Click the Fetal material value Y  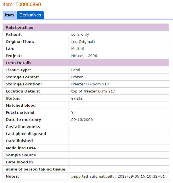coord(72,113)
